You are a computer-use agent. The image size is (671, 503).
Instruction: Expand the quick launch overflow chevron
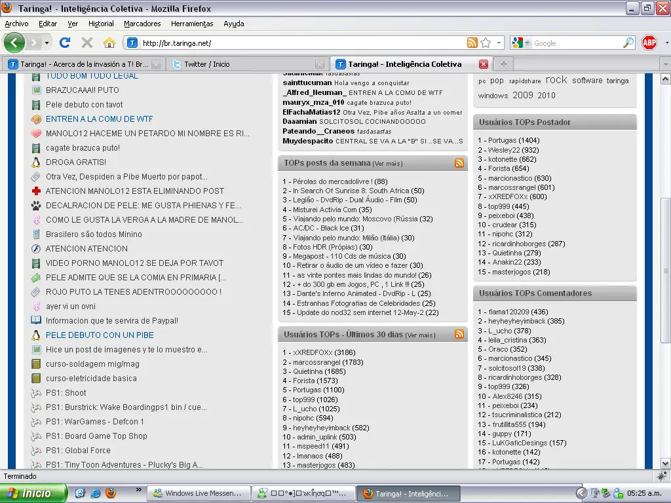click(x=139, y=489)
